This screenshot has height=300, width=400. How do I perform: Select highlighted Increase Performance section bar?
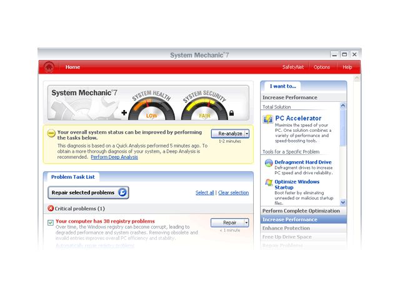pos(303,219)
